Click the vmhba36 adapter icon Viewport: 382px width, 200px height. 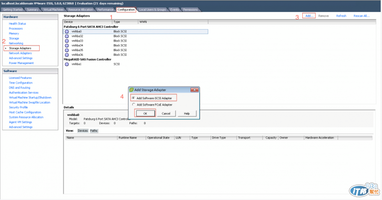[67, 55]
